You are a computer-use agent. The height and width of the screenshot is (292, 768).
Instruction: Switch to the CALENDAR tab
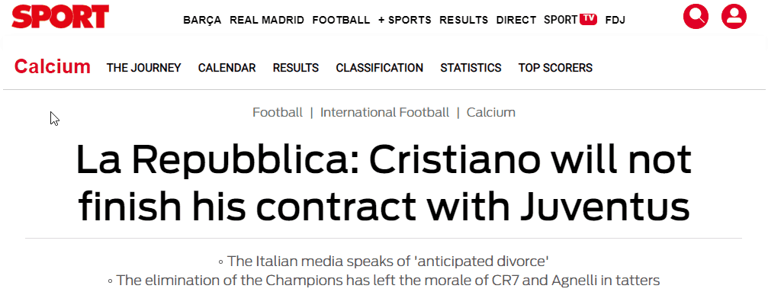(x=227, y=68)
